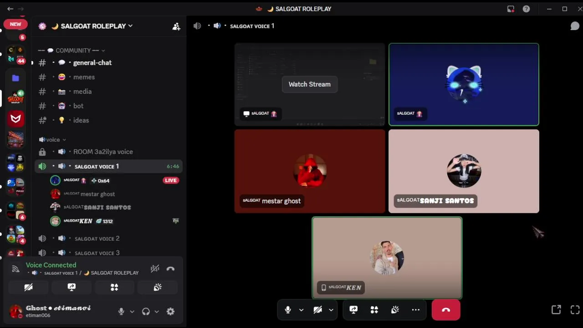This screenshot has height=328, width=583.
Task: Turn on camera in the sidebar voice panel
Action: (28, 287)
